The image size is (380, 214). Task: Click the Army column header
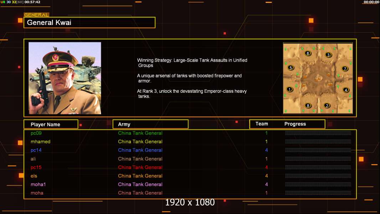150,124
